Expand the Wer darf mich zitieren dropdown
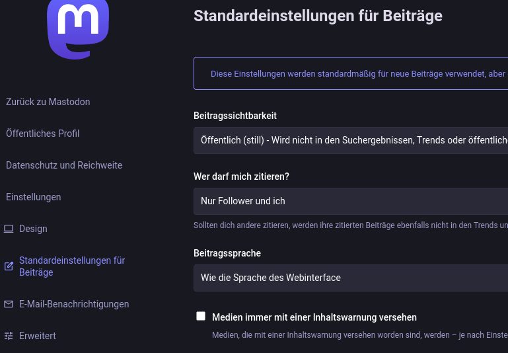Screen dimensions: 508x353 pyautogui.click(x=351, y=201)
